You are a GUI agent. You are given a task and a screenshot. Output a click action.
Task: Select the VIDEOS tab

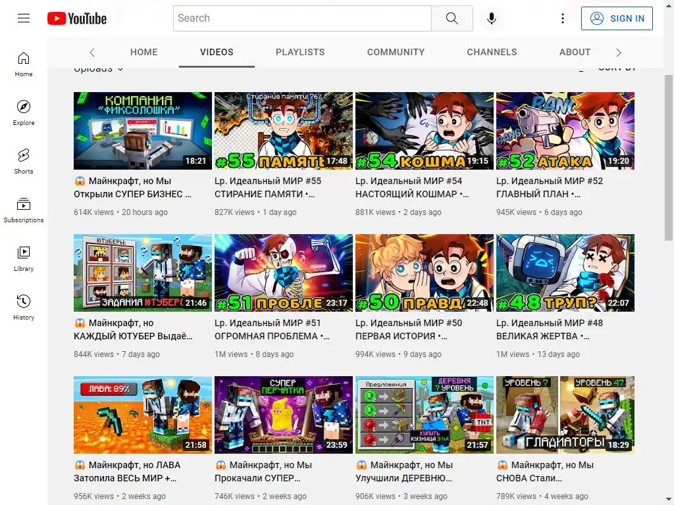coord(217,52)
